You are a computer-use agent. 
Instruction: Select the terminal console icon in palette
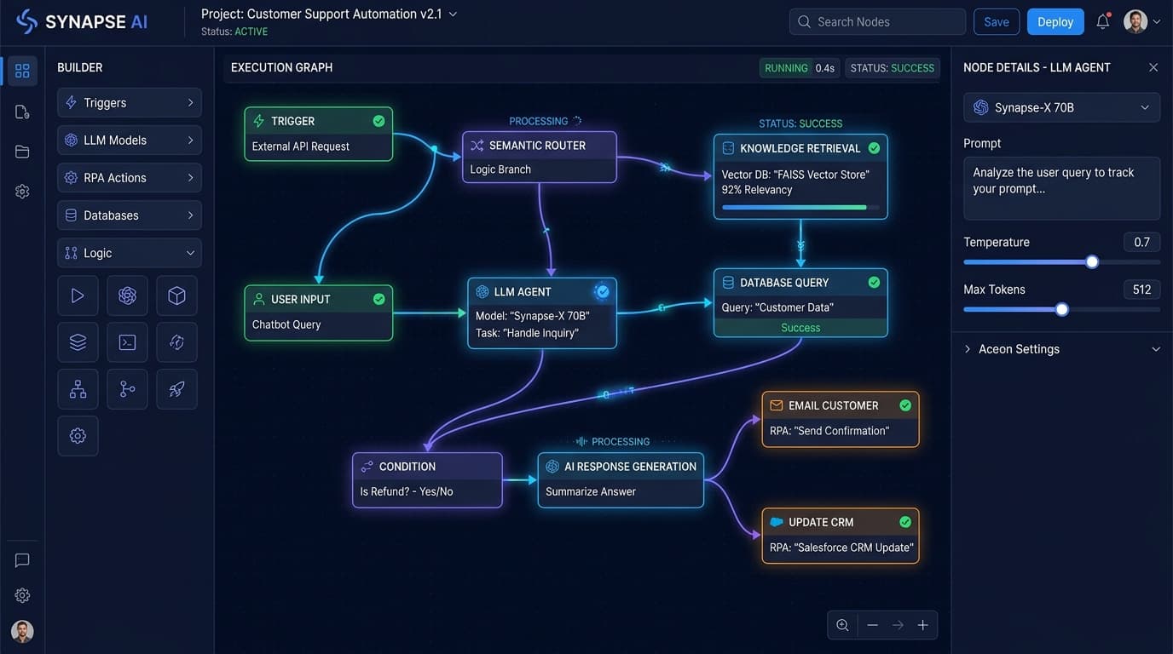(127, 342)
